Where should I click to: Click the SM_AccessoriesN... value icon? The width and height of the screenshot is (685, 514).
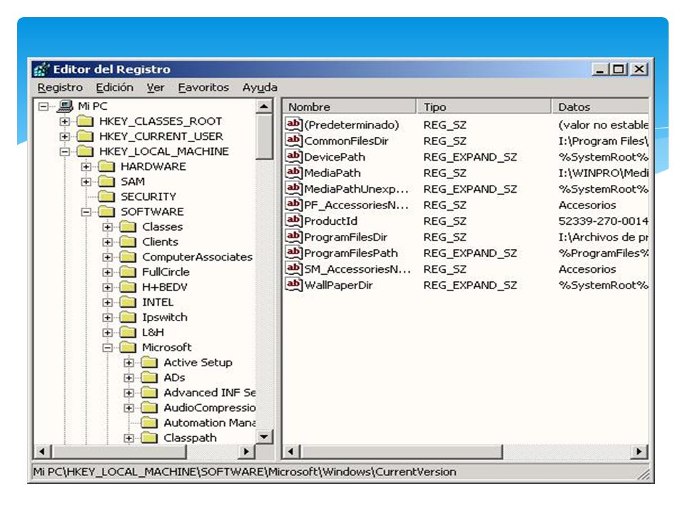[293, 268]
